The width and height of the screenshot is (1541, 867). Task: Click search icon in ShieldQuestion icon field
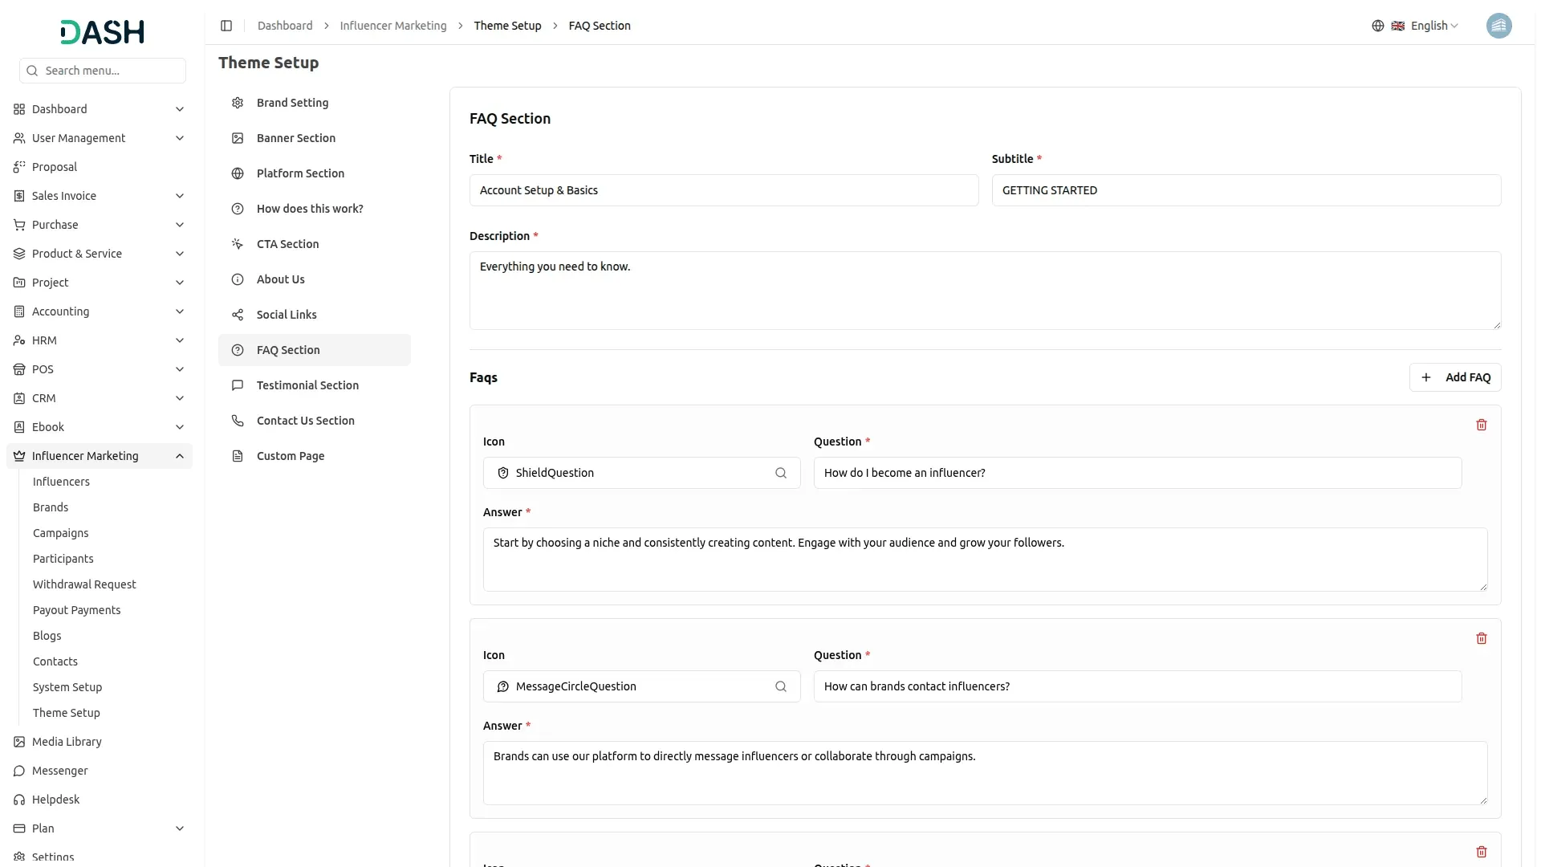[x=781, y=473]
